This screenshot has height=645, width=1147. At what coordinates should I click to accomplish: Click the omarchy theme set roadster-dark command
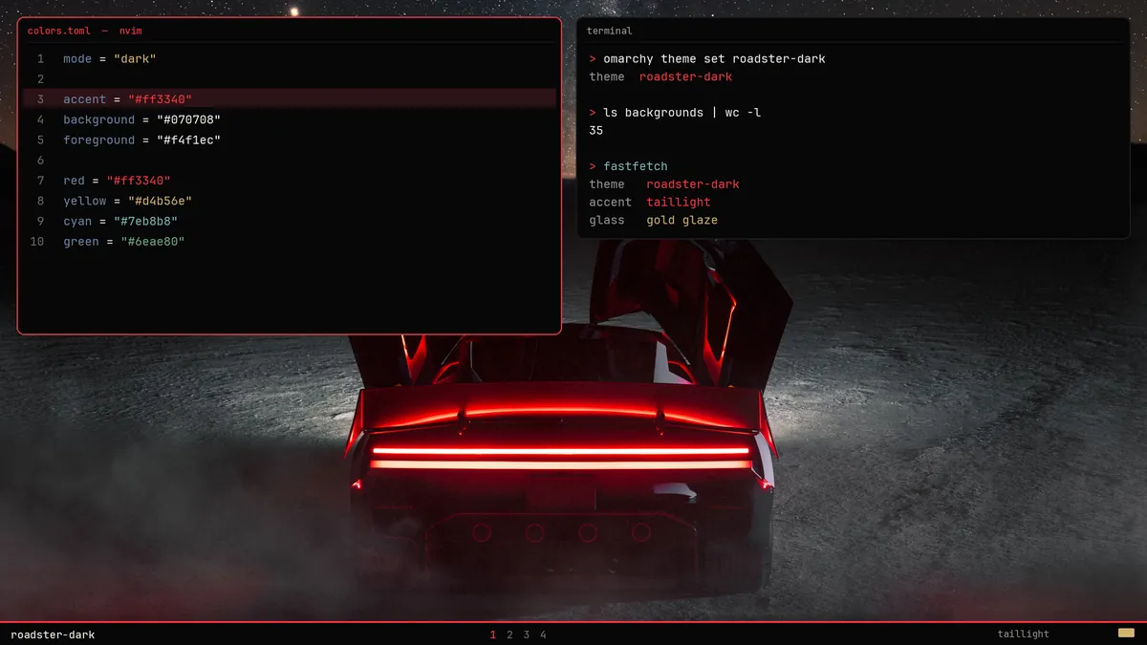click(x=714, y=59)
